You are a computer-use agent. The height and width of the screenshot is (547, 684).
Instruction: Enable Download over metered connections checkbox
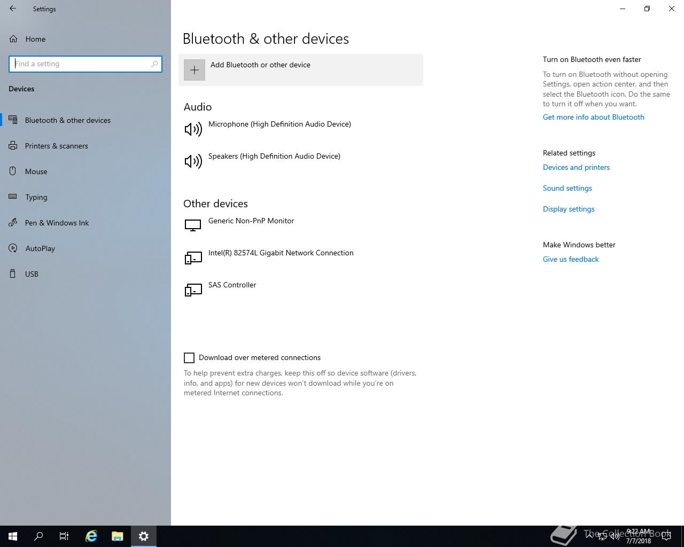coord(189,358)
